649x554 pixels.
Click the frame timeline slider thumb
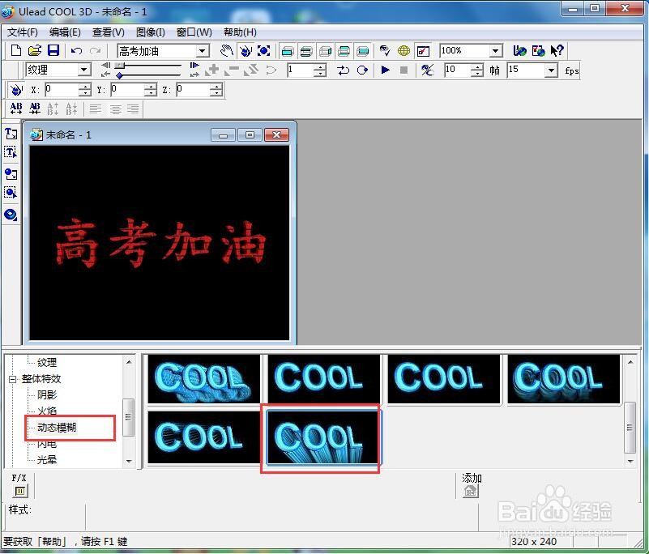(120, 66)
